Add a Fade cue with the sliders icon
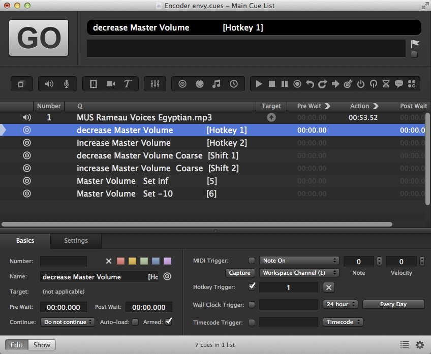This screenshot has width=431, height=354. point(155,84)
